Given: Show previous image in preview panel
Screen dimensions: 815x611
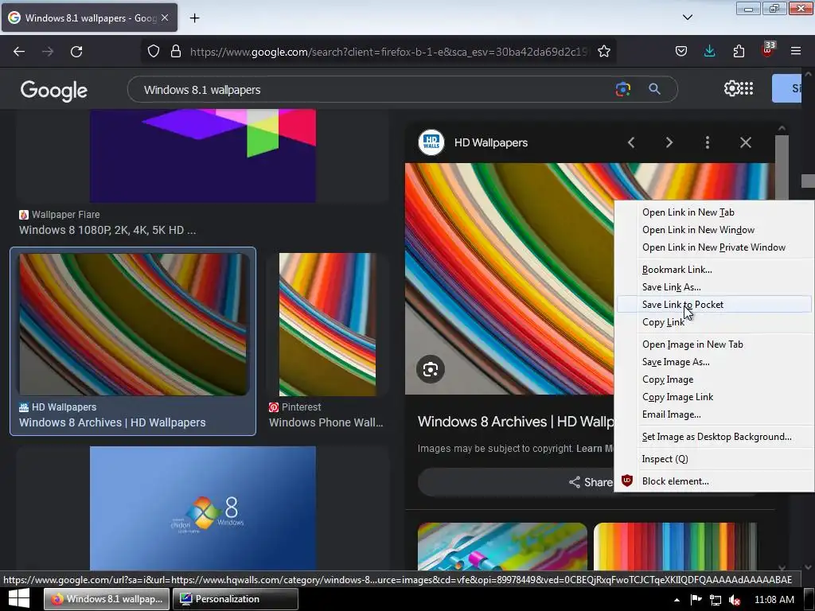Looking at the screenshot, I should tap(631, 142).
